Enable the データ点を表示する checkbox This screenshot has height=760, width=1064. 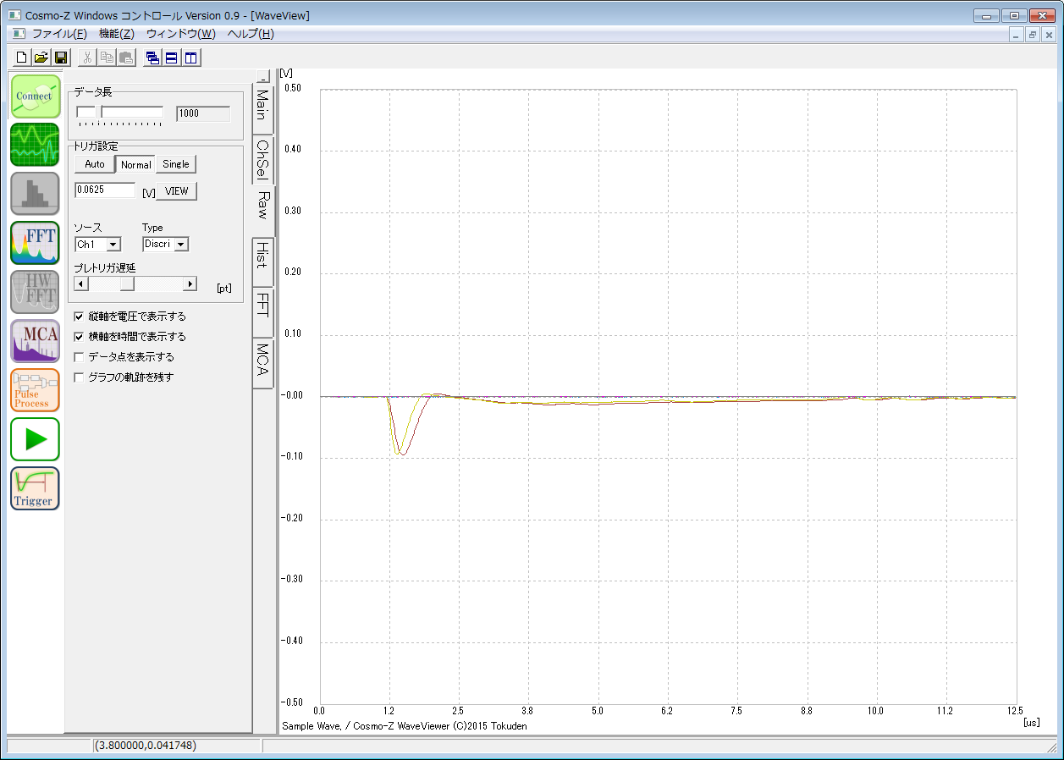tap(80, 357)
